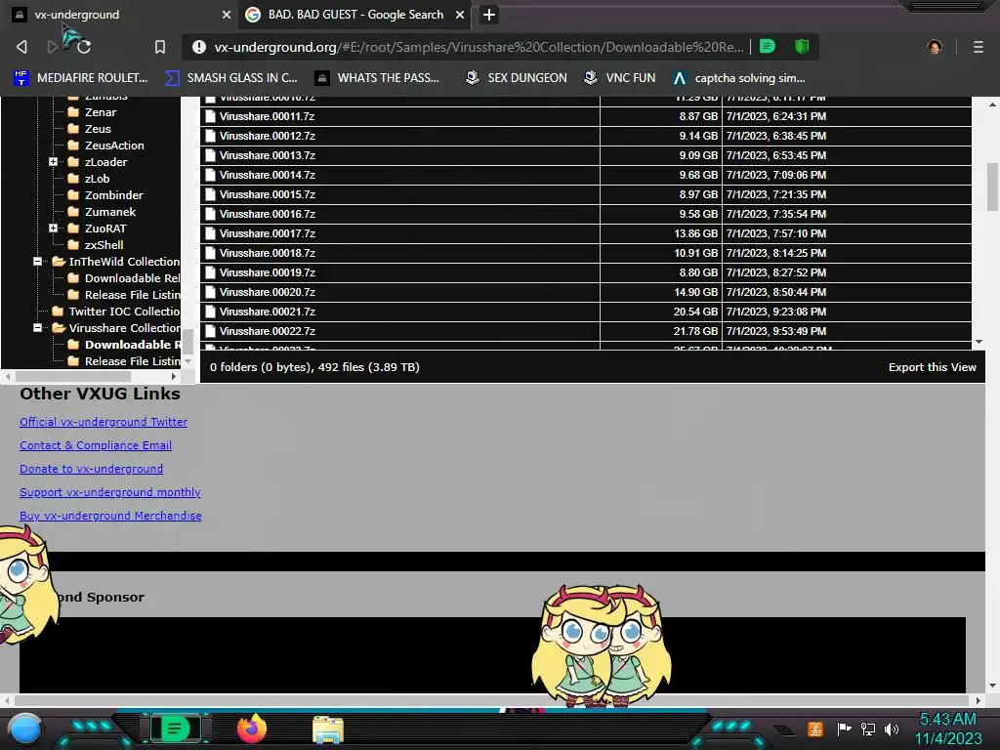Screen dimensions: 1000x750
Task: Open site security info warning icon
Action: click(199, 47)
